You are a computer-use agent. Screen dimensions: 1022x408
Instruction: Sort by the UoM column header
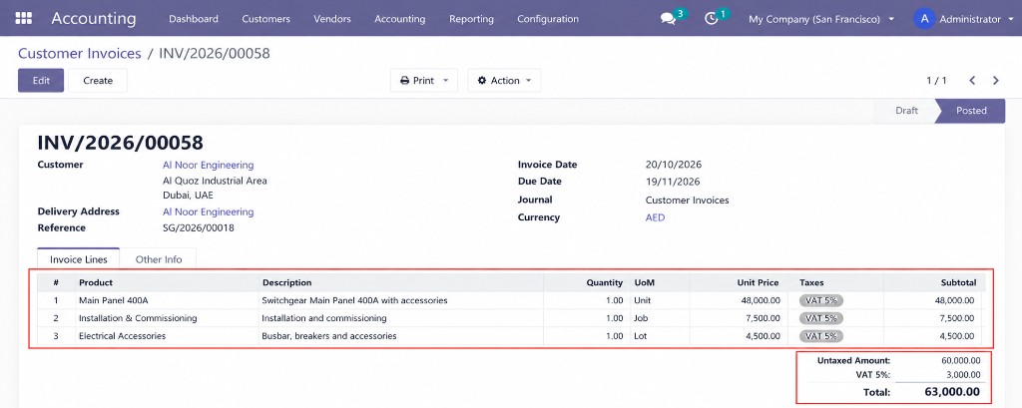tap(644, 282)
